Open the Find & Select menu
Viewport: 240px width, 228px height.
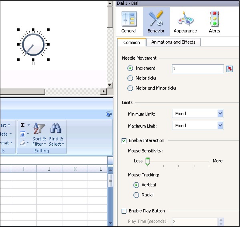tap(56, 134)
